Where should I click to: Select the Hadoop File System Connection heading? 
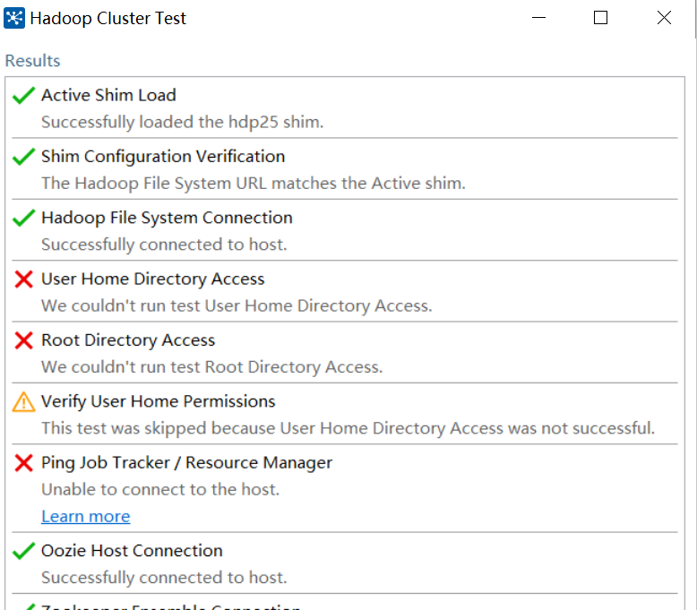coord(167,218)
